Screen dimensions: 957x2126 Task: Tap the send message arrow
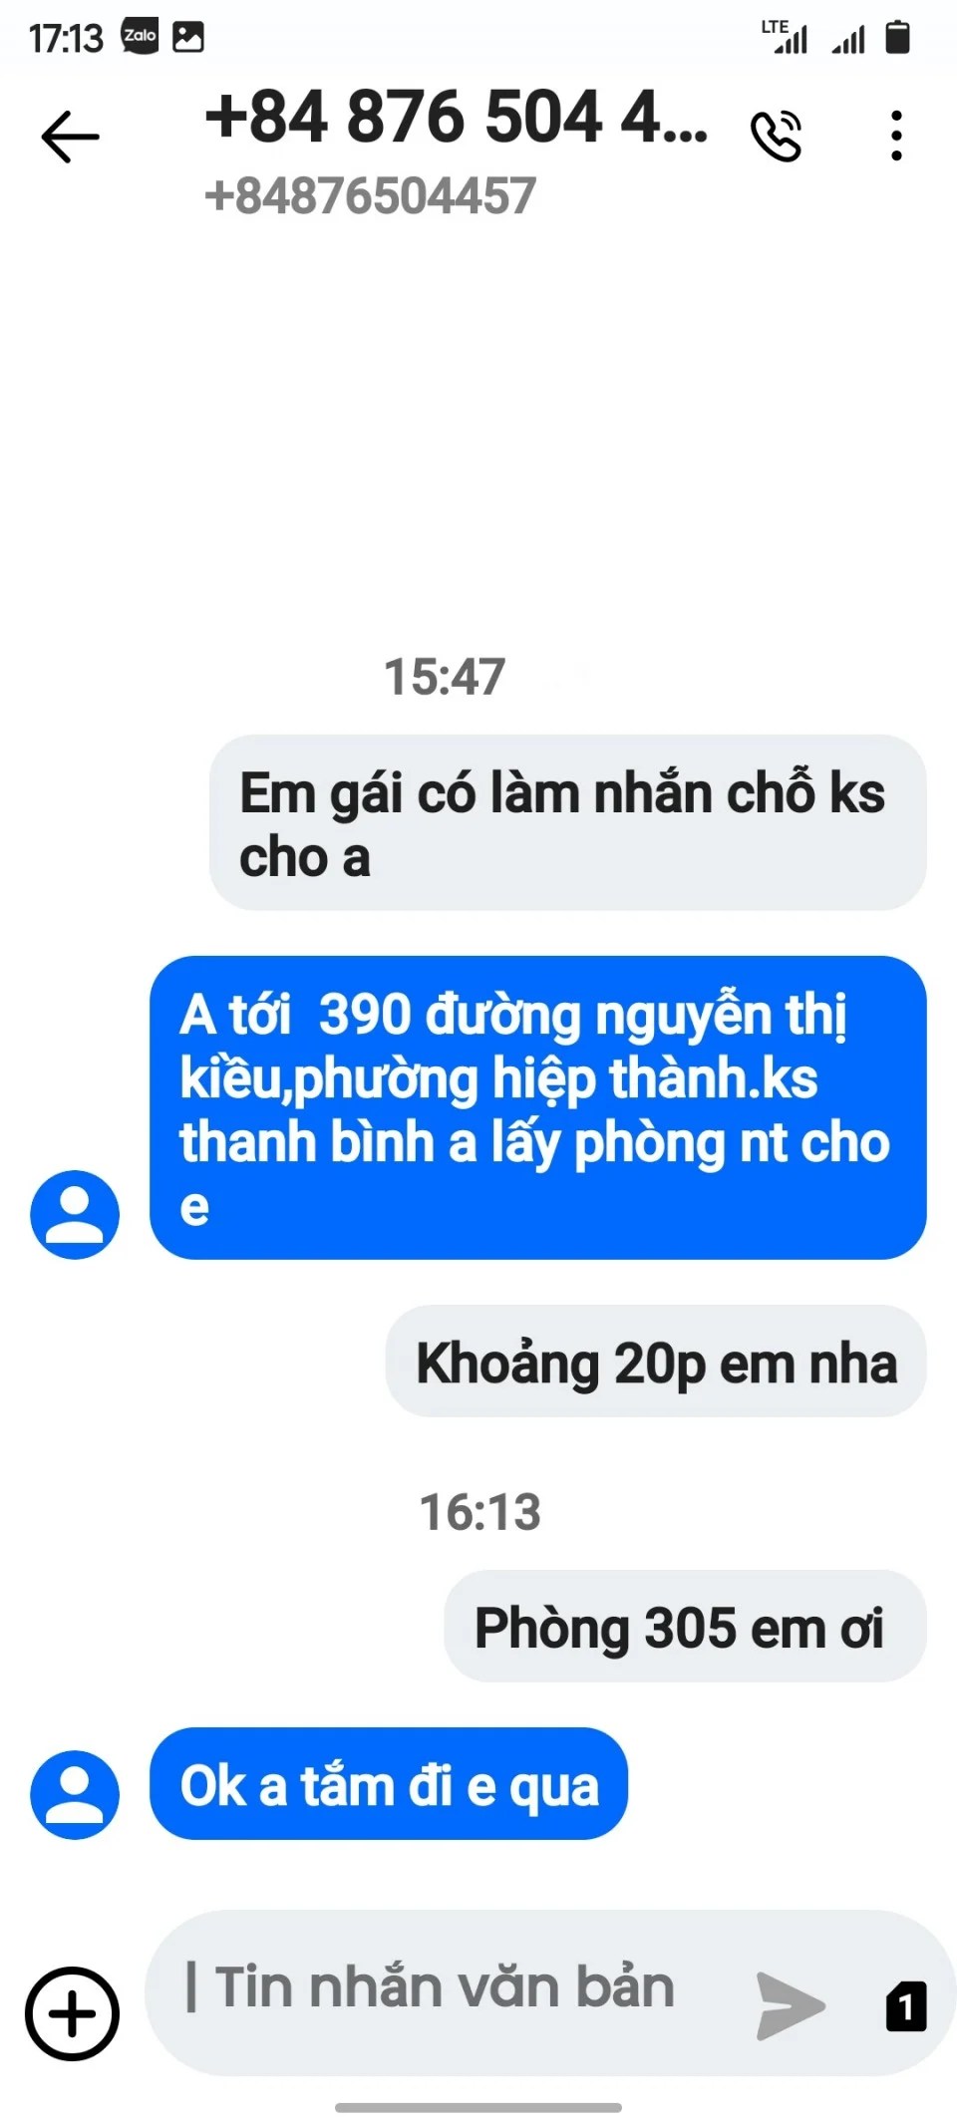point(791,2005)
